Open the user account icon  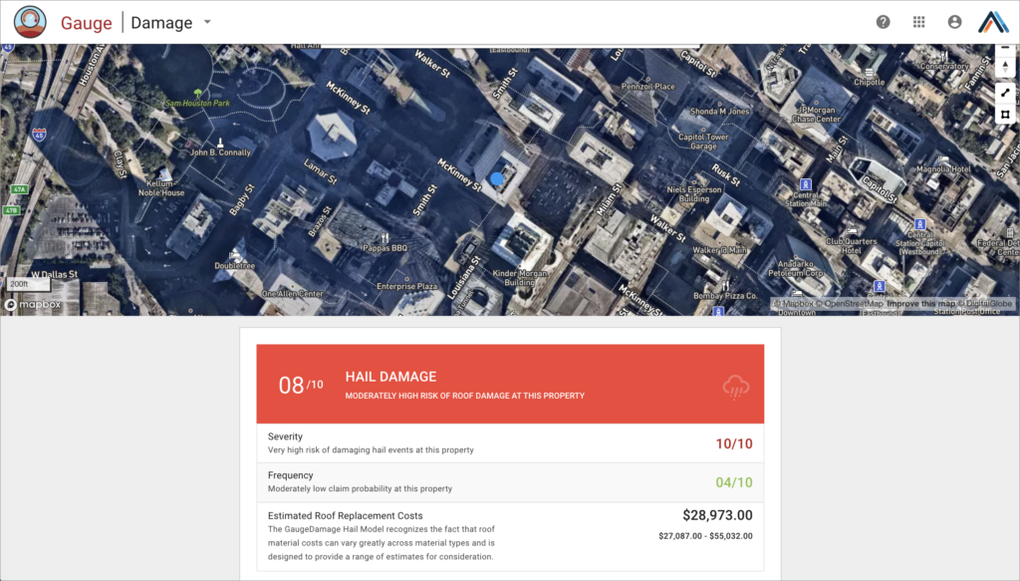(x=954, y=22)
